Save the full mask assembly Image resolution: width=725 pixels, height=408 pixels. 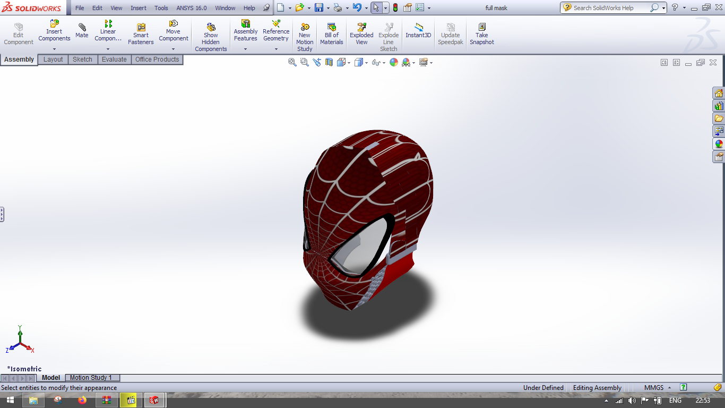319,7
